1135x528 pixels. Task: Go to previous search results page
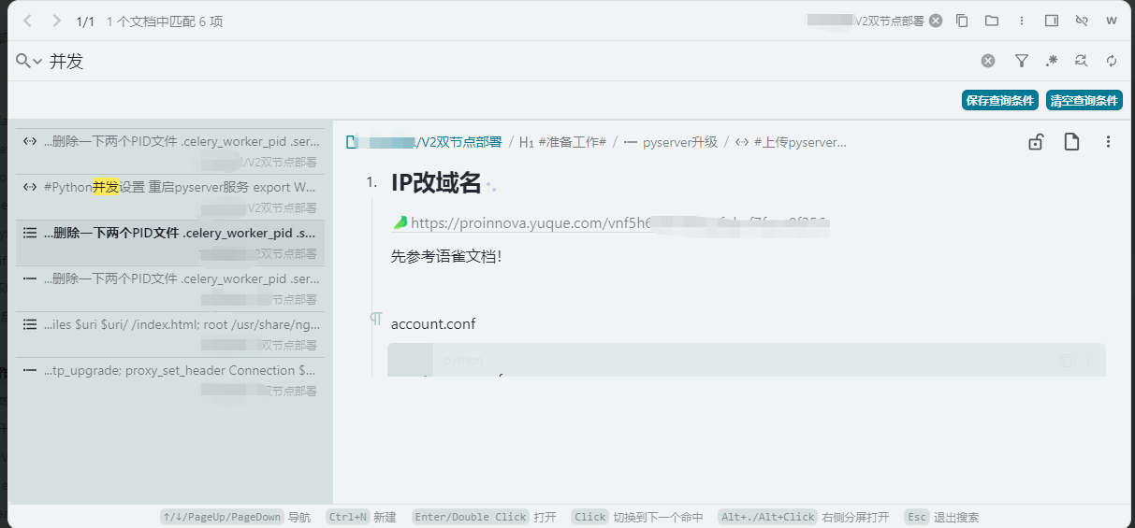click(x=27, y=21)
